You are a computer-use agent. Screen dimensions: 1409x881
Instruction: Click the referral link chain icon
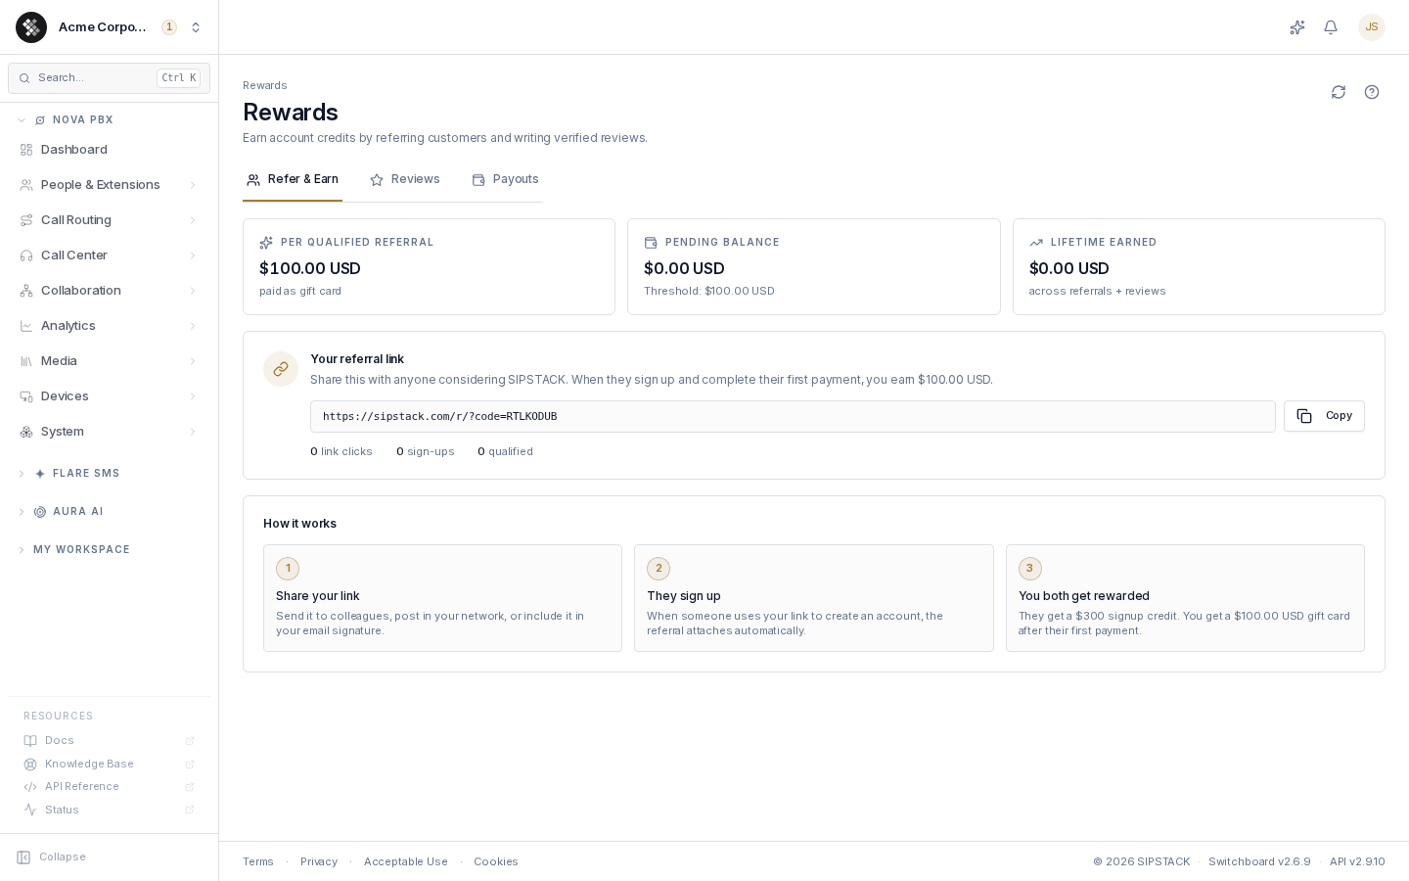point(281,369)
